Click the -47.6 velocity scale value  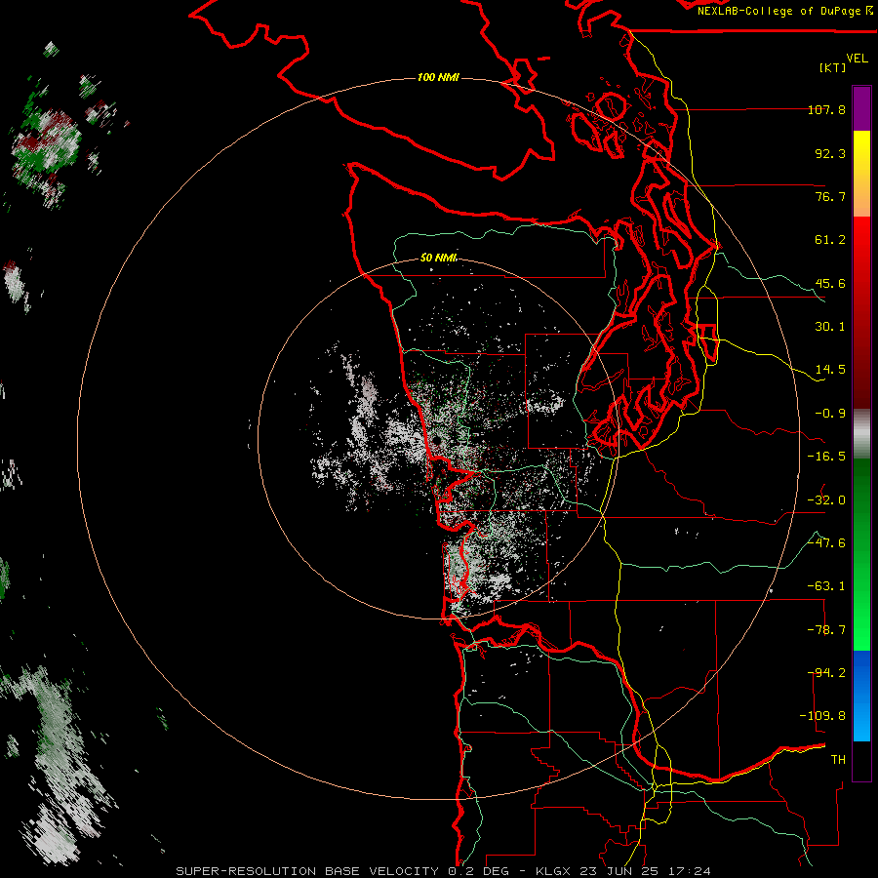pos(826,543)
